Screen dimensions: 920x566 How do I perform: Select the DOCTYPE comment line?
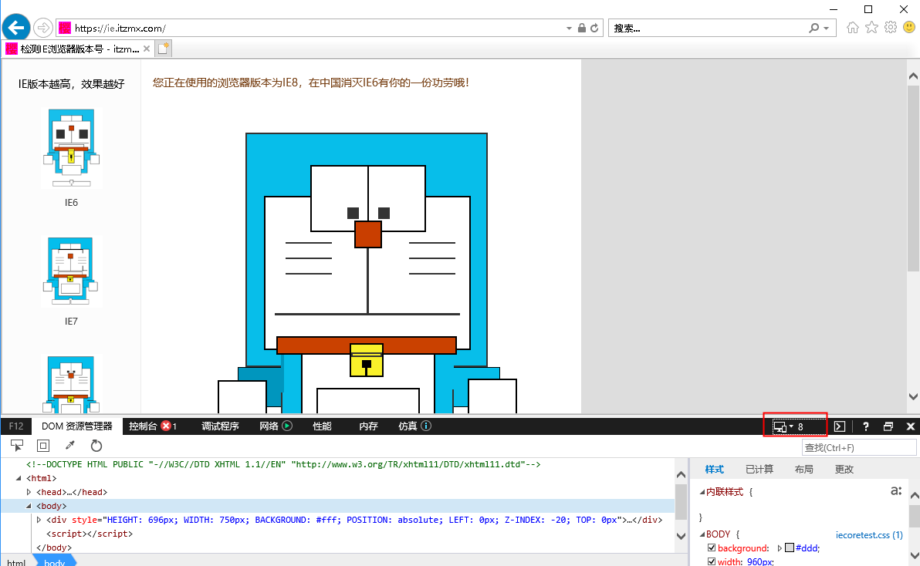283,464
